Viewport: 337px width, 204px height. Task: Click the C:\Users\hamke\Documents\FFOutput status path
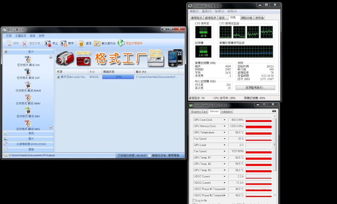(32, 155)
